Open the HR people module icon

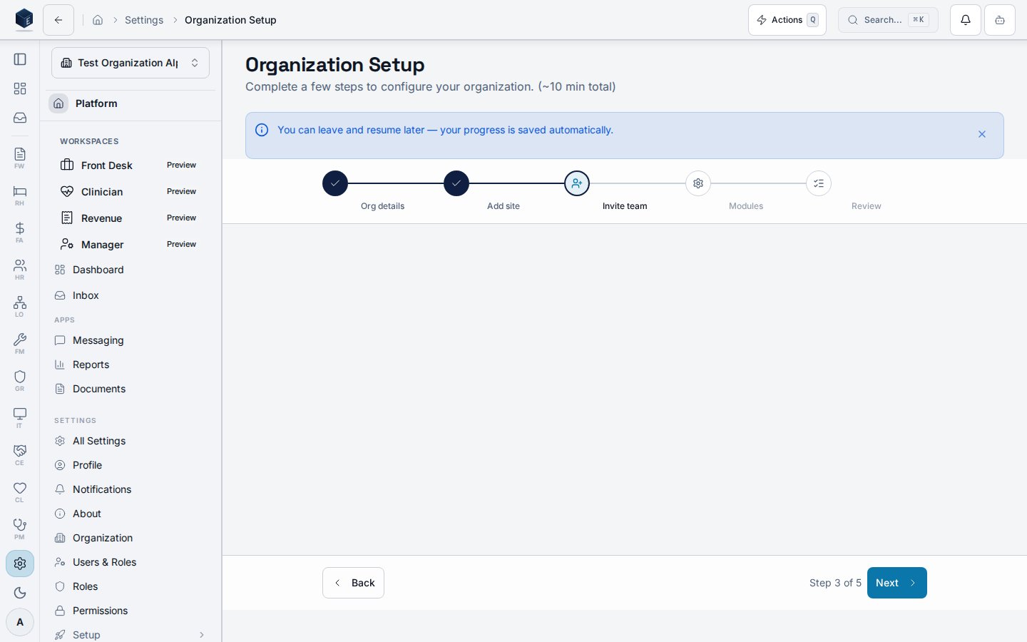(x=20, y=269)
